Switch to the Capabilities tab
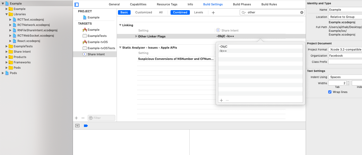The width and height of the screenshot is (362, 155). [x=138, y=4]
